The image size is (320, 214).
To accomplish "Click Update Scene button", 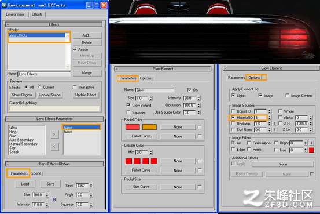I will tap(50, 95).
